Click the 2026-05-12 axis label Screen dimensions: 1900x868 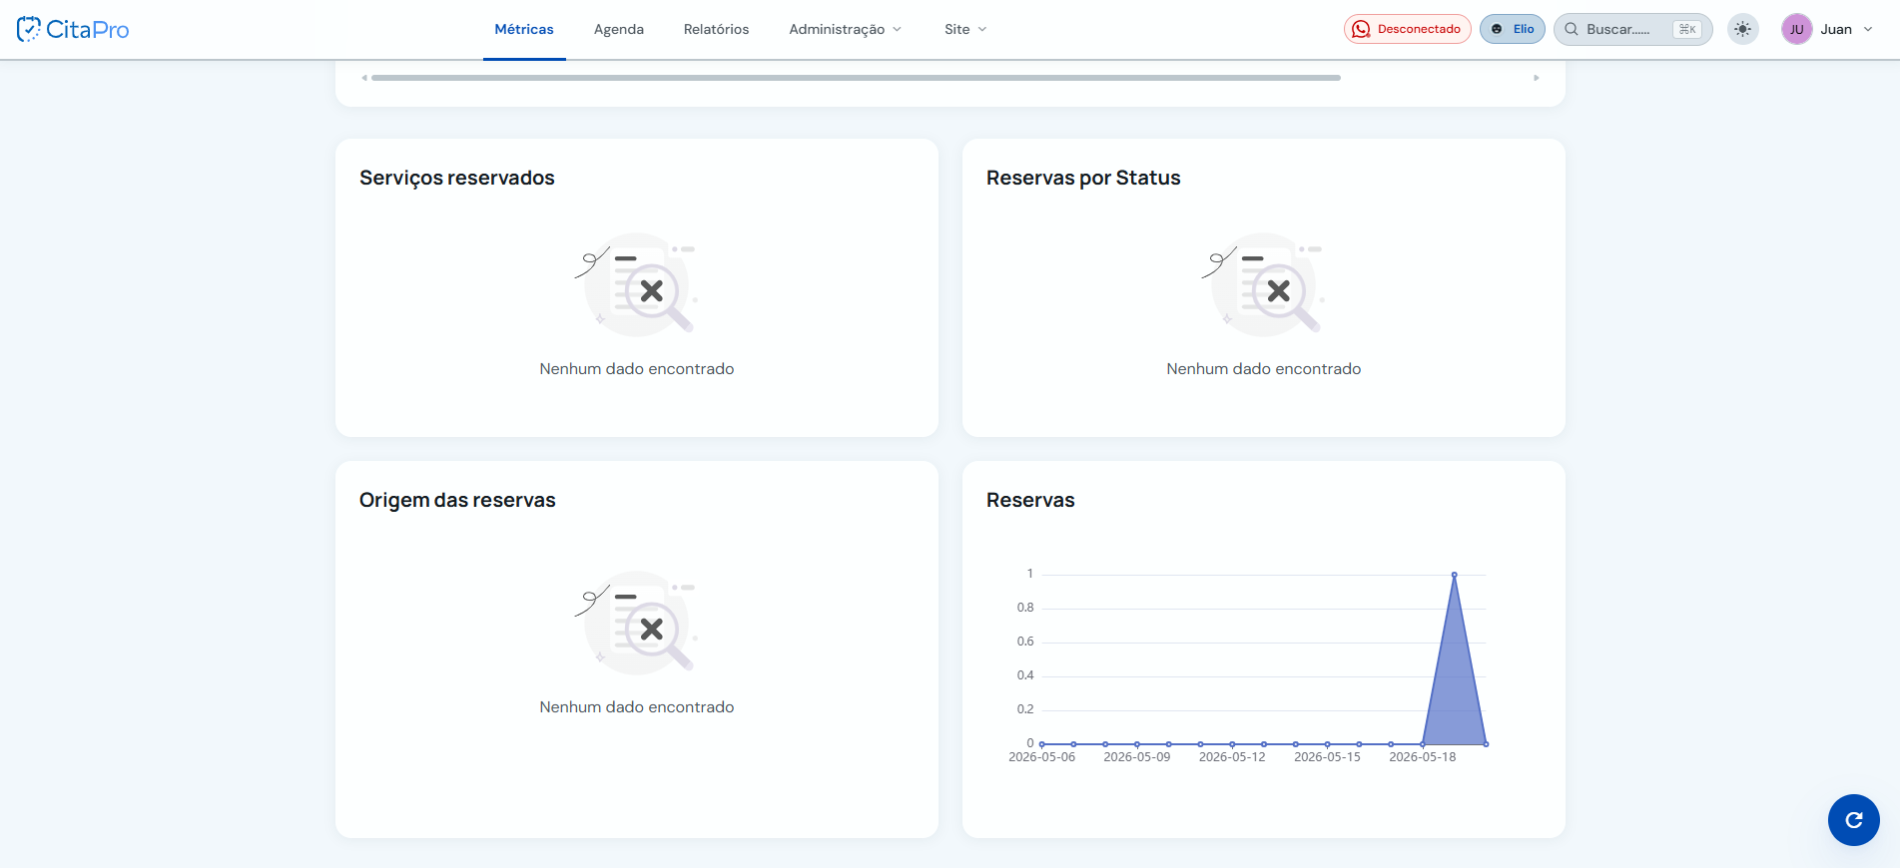(x=1232, y=757)
